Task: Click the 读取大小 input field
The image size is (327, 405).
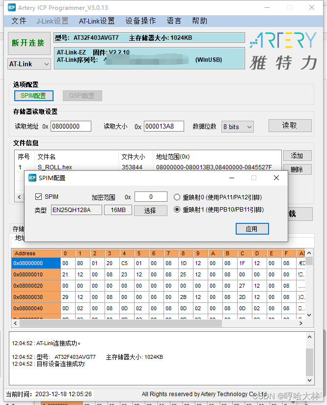Action: point(164,126)
